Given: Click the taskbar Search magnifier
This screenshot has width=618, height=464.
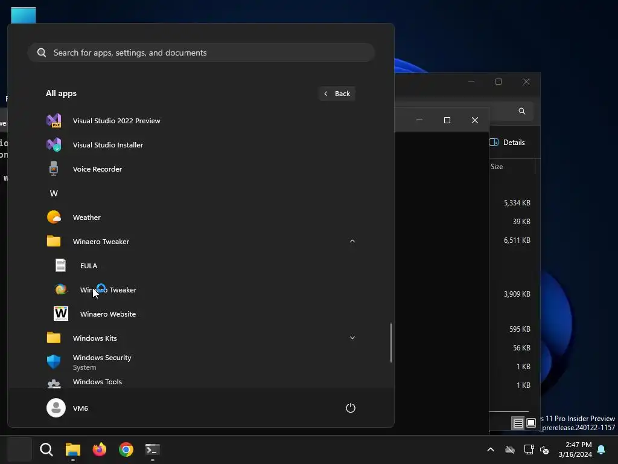Looking at the screenshot, I should (x=46, y=449).
